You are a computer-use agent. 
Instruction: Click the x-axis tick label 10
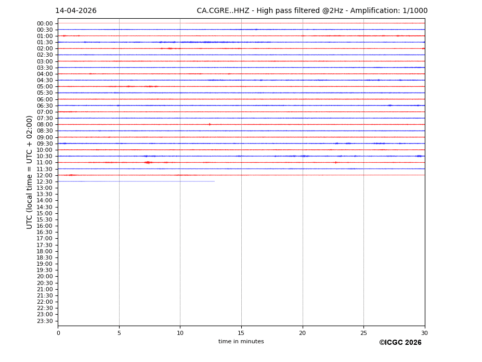coord(180,333)
